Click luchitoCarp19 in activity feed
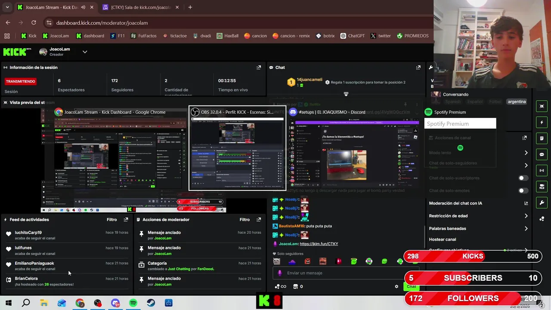 [28, 232]
